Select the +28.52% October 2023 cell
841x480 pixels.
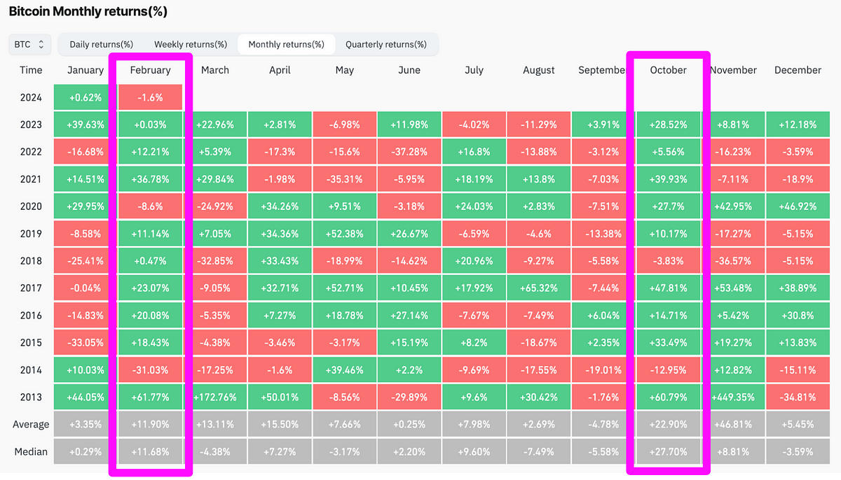pos(669,125)
